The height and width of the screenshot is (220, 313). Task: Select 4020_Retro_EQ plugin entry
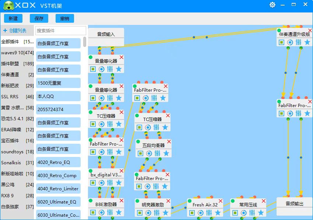58,162
